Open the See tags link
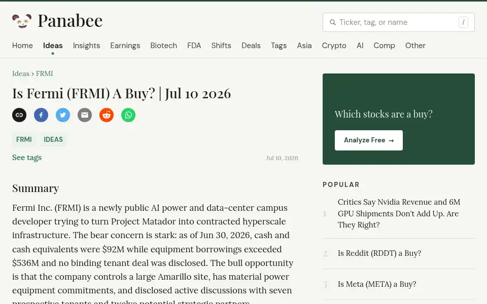Viewport: 487px width, 304px height. pos(27,158)
